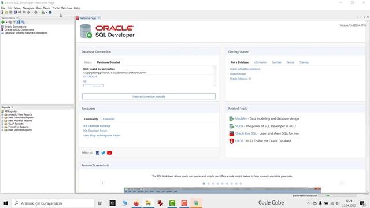Open File Explorer from the taskbar
This screenshot has width=370, height=208.
coord(148,203)
